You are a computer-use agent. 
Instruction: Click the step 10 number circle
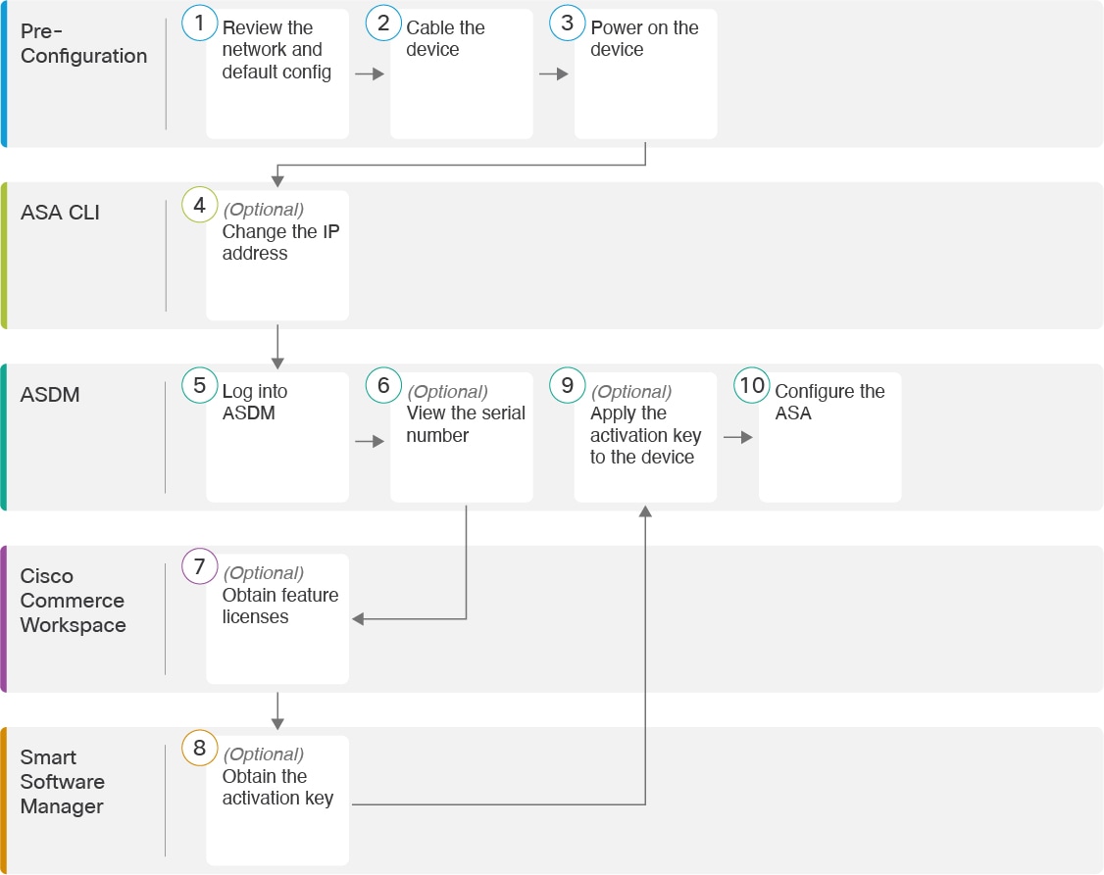click(752, 385)
